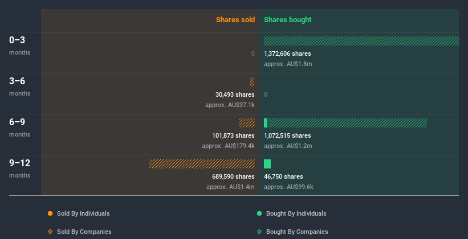Click the approx. AU$1.8m value

[288, 64]
